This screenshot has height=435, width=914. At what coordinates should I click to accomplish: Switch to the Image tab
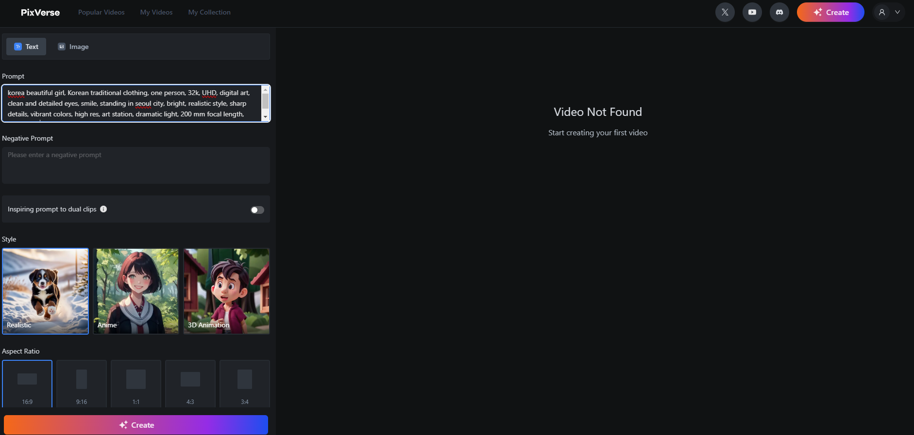pyautogui.click(x=73, y=47)
